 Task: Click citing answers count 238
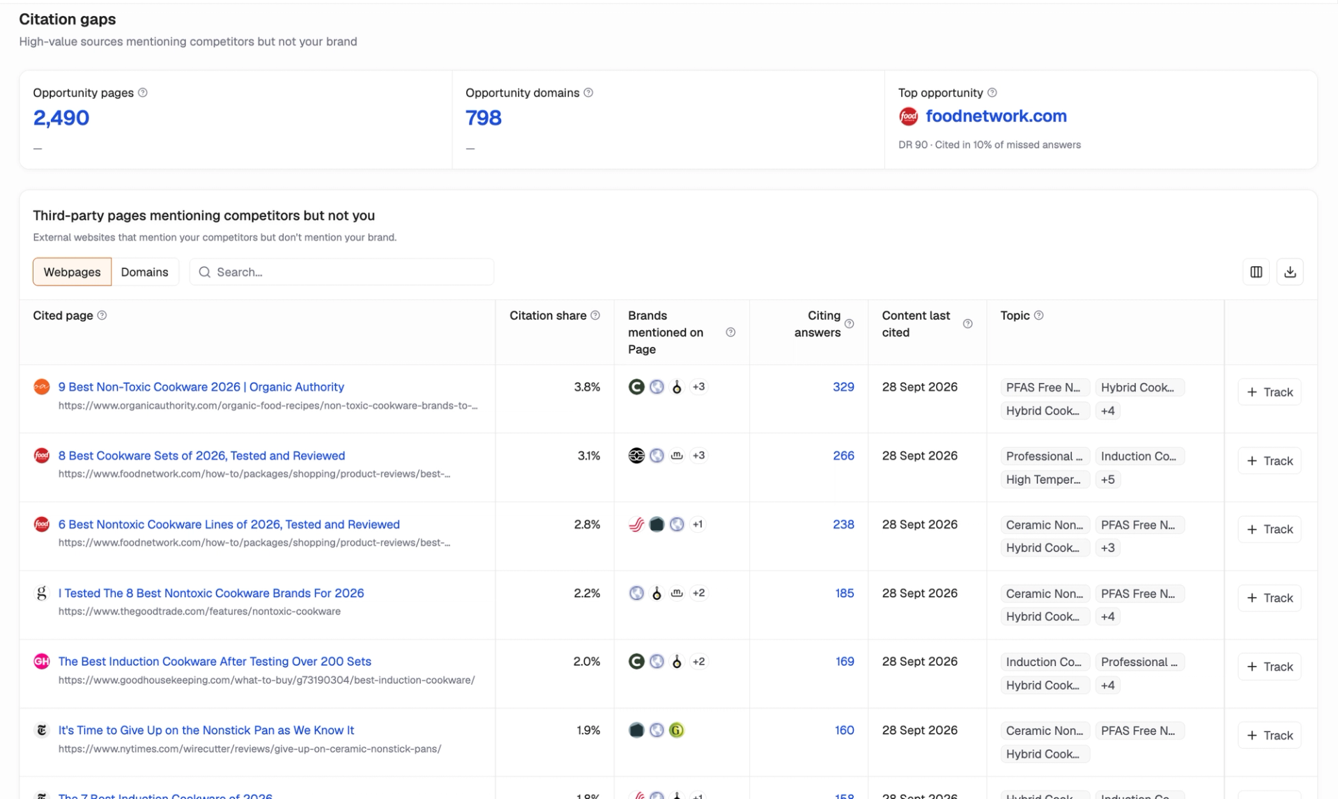(843, 525)
